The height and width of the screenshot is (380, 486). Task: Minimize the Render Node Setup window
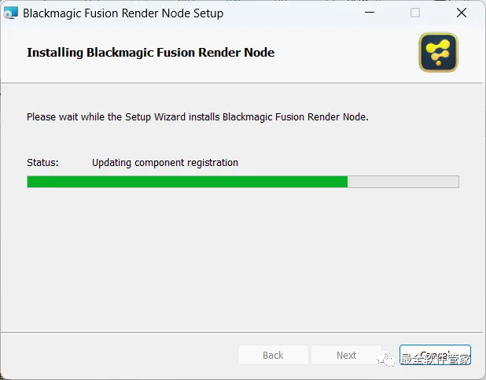click(370, 13)
